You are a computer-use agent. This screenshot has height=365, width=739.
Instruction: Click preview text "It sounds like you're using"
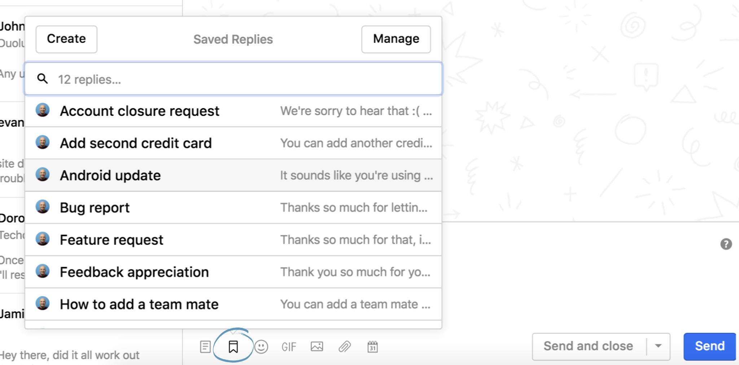click(350, 176)
